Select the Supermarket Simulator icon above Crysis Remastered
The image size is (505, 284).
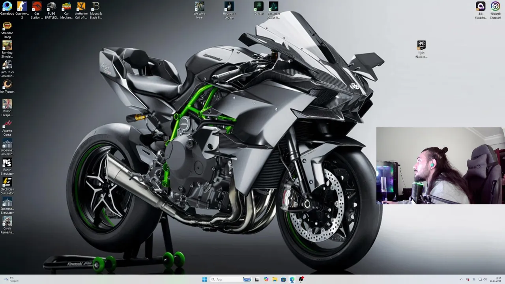tap(7, 206)
